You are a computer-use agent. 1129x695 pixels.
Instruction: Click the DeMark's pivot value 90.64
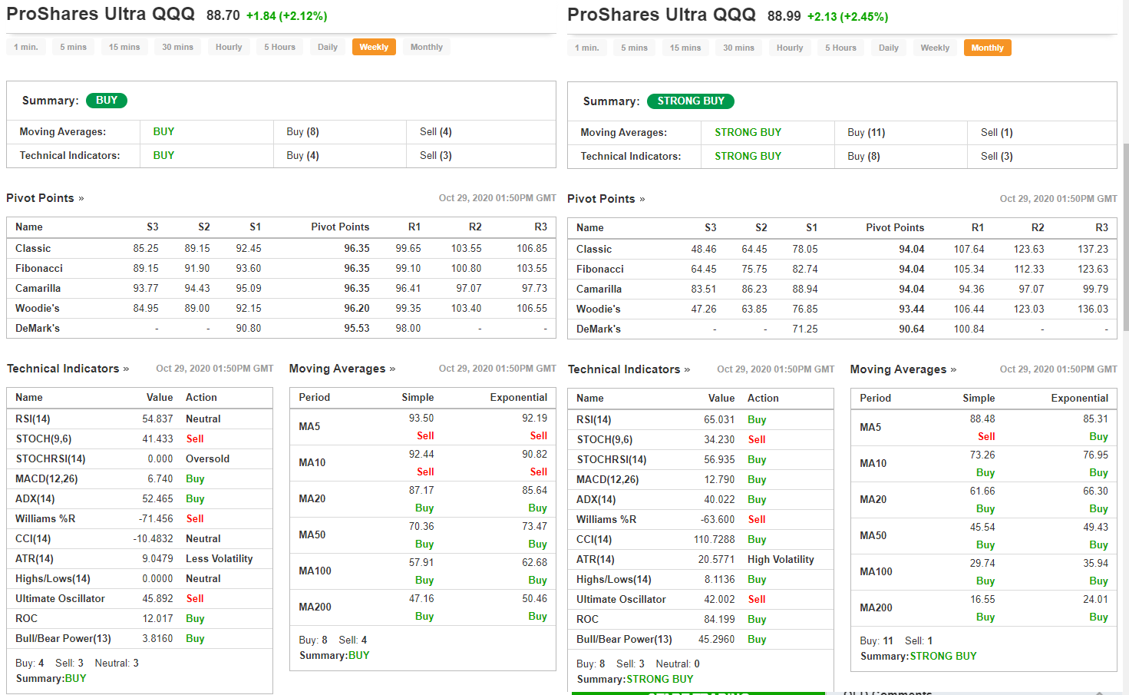[x=912, y=329]
